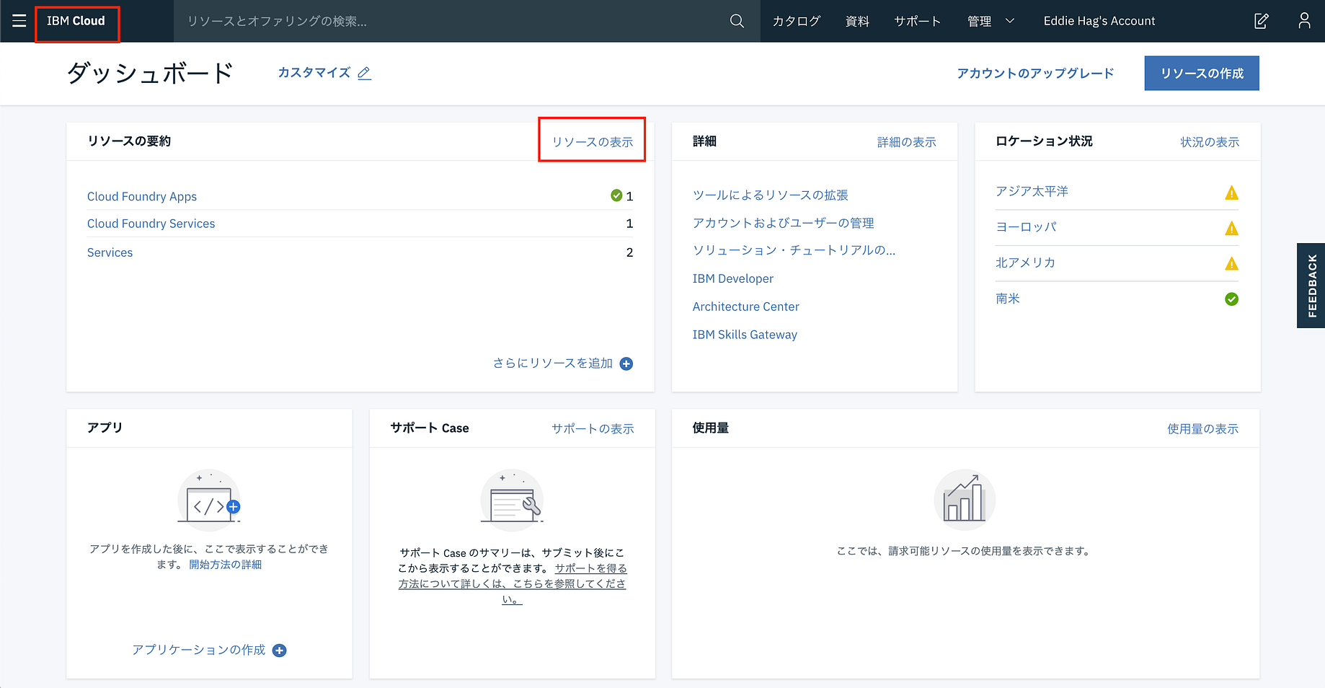
Task: Open the hamburger navigation menu
Action: (x=19, y=21)
